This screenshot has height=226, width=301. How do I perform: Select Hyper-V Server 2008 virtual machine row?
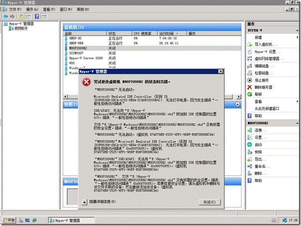click(153, 58)
